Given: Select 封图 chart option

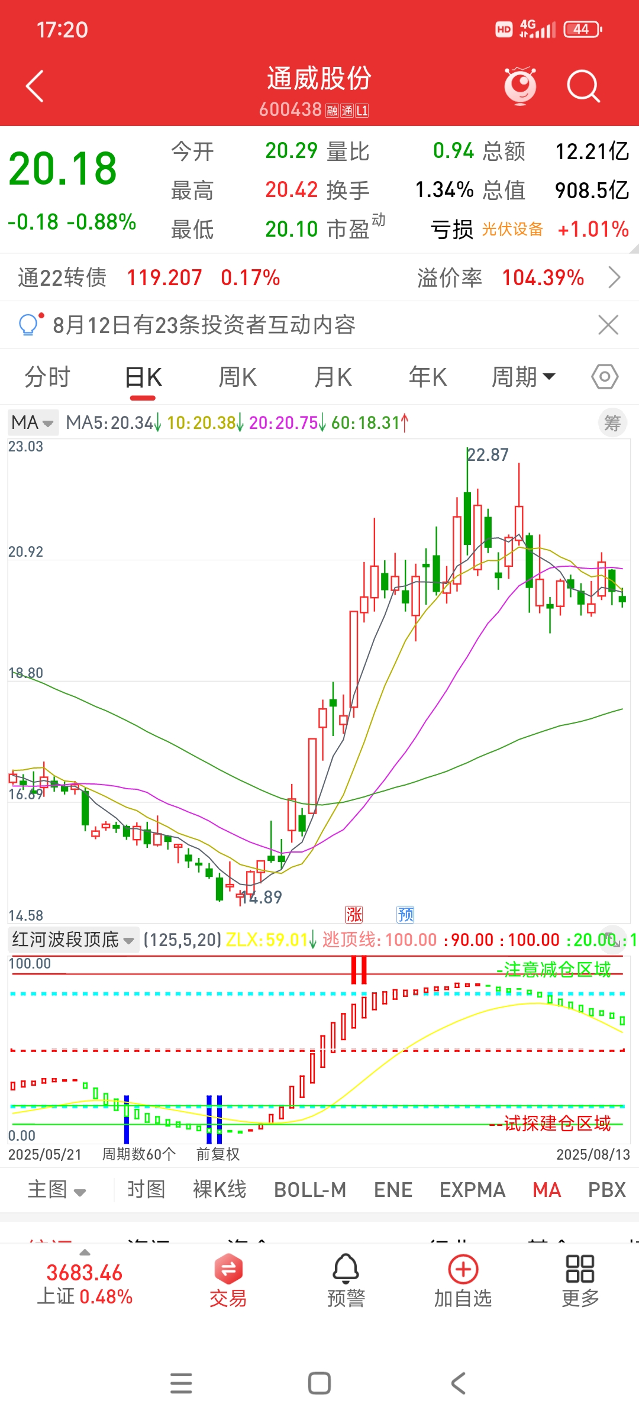Looking at the screenshot, I should tap(146, 1190).
